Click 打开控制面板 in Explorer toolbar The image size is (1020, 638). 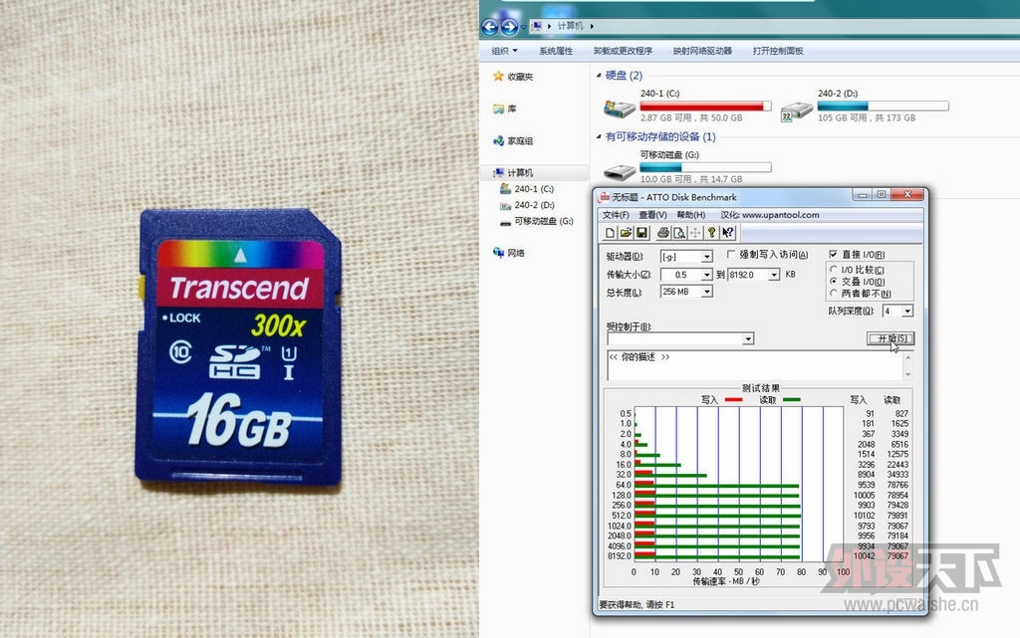778,51
